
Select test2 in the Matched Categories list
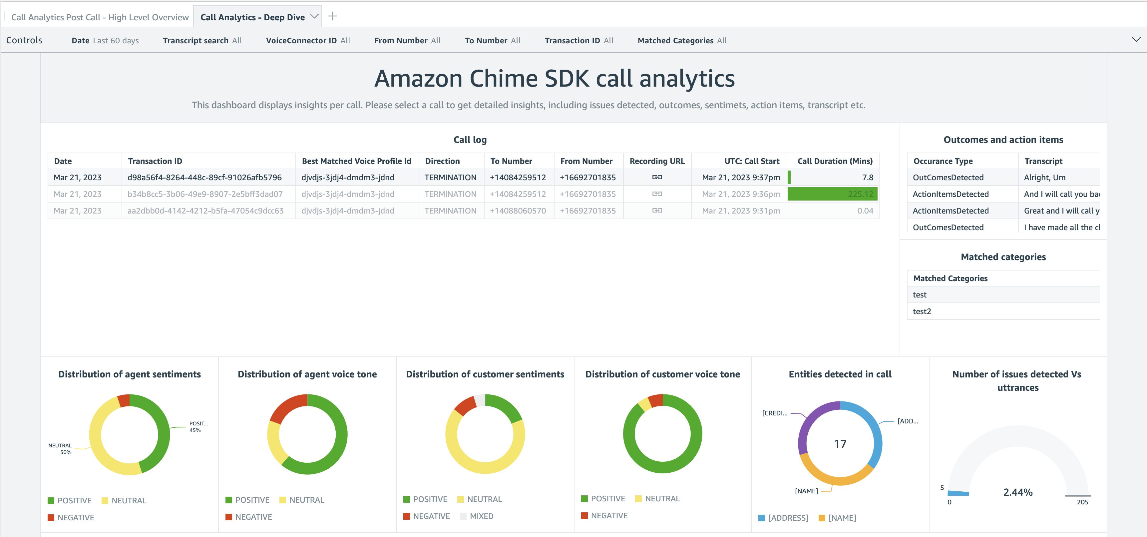(x=922, y=311)
